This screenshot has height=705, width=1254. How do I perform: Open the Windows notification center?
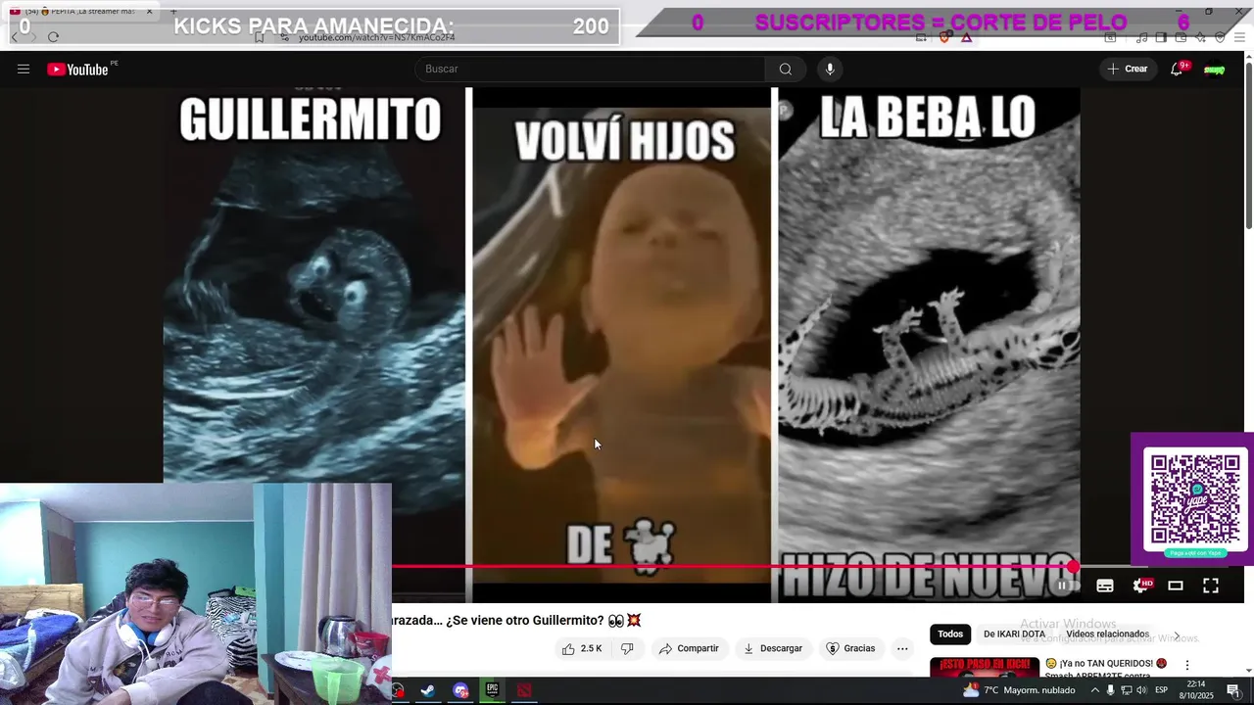coord(1233,691)
